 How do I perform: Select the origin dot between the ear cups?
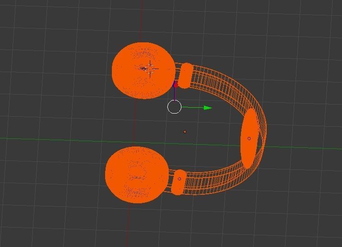click(185, 132)
